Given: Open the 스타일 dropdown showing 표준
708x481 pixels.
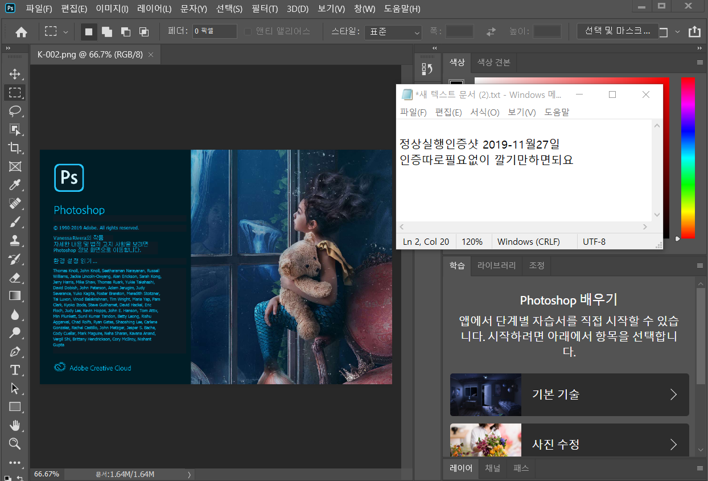Looking at the screenshot, I should pos(393,32).
